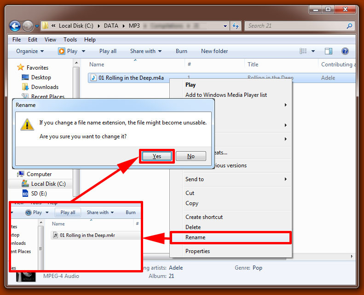364x295 pixels.
Task: Select 01 Rolling in the Deep.m4r file
Action: click(x=87, y=235)
